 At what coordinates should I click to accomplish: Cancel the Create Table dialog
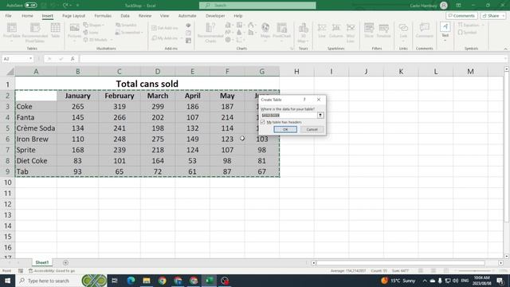312,129
